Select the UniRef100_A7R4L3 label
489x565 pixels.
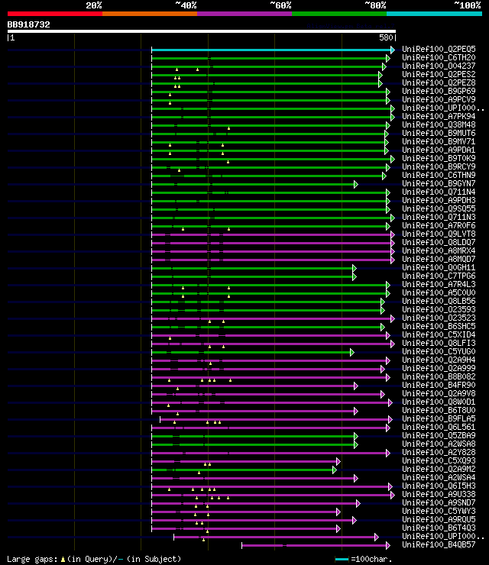[439, 284]
